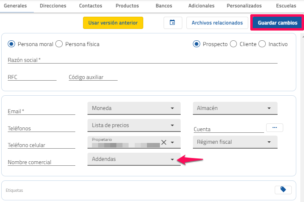304x202 pixels.
Task: Expand the Régimen fiscal dropdown
Action: 235,142
